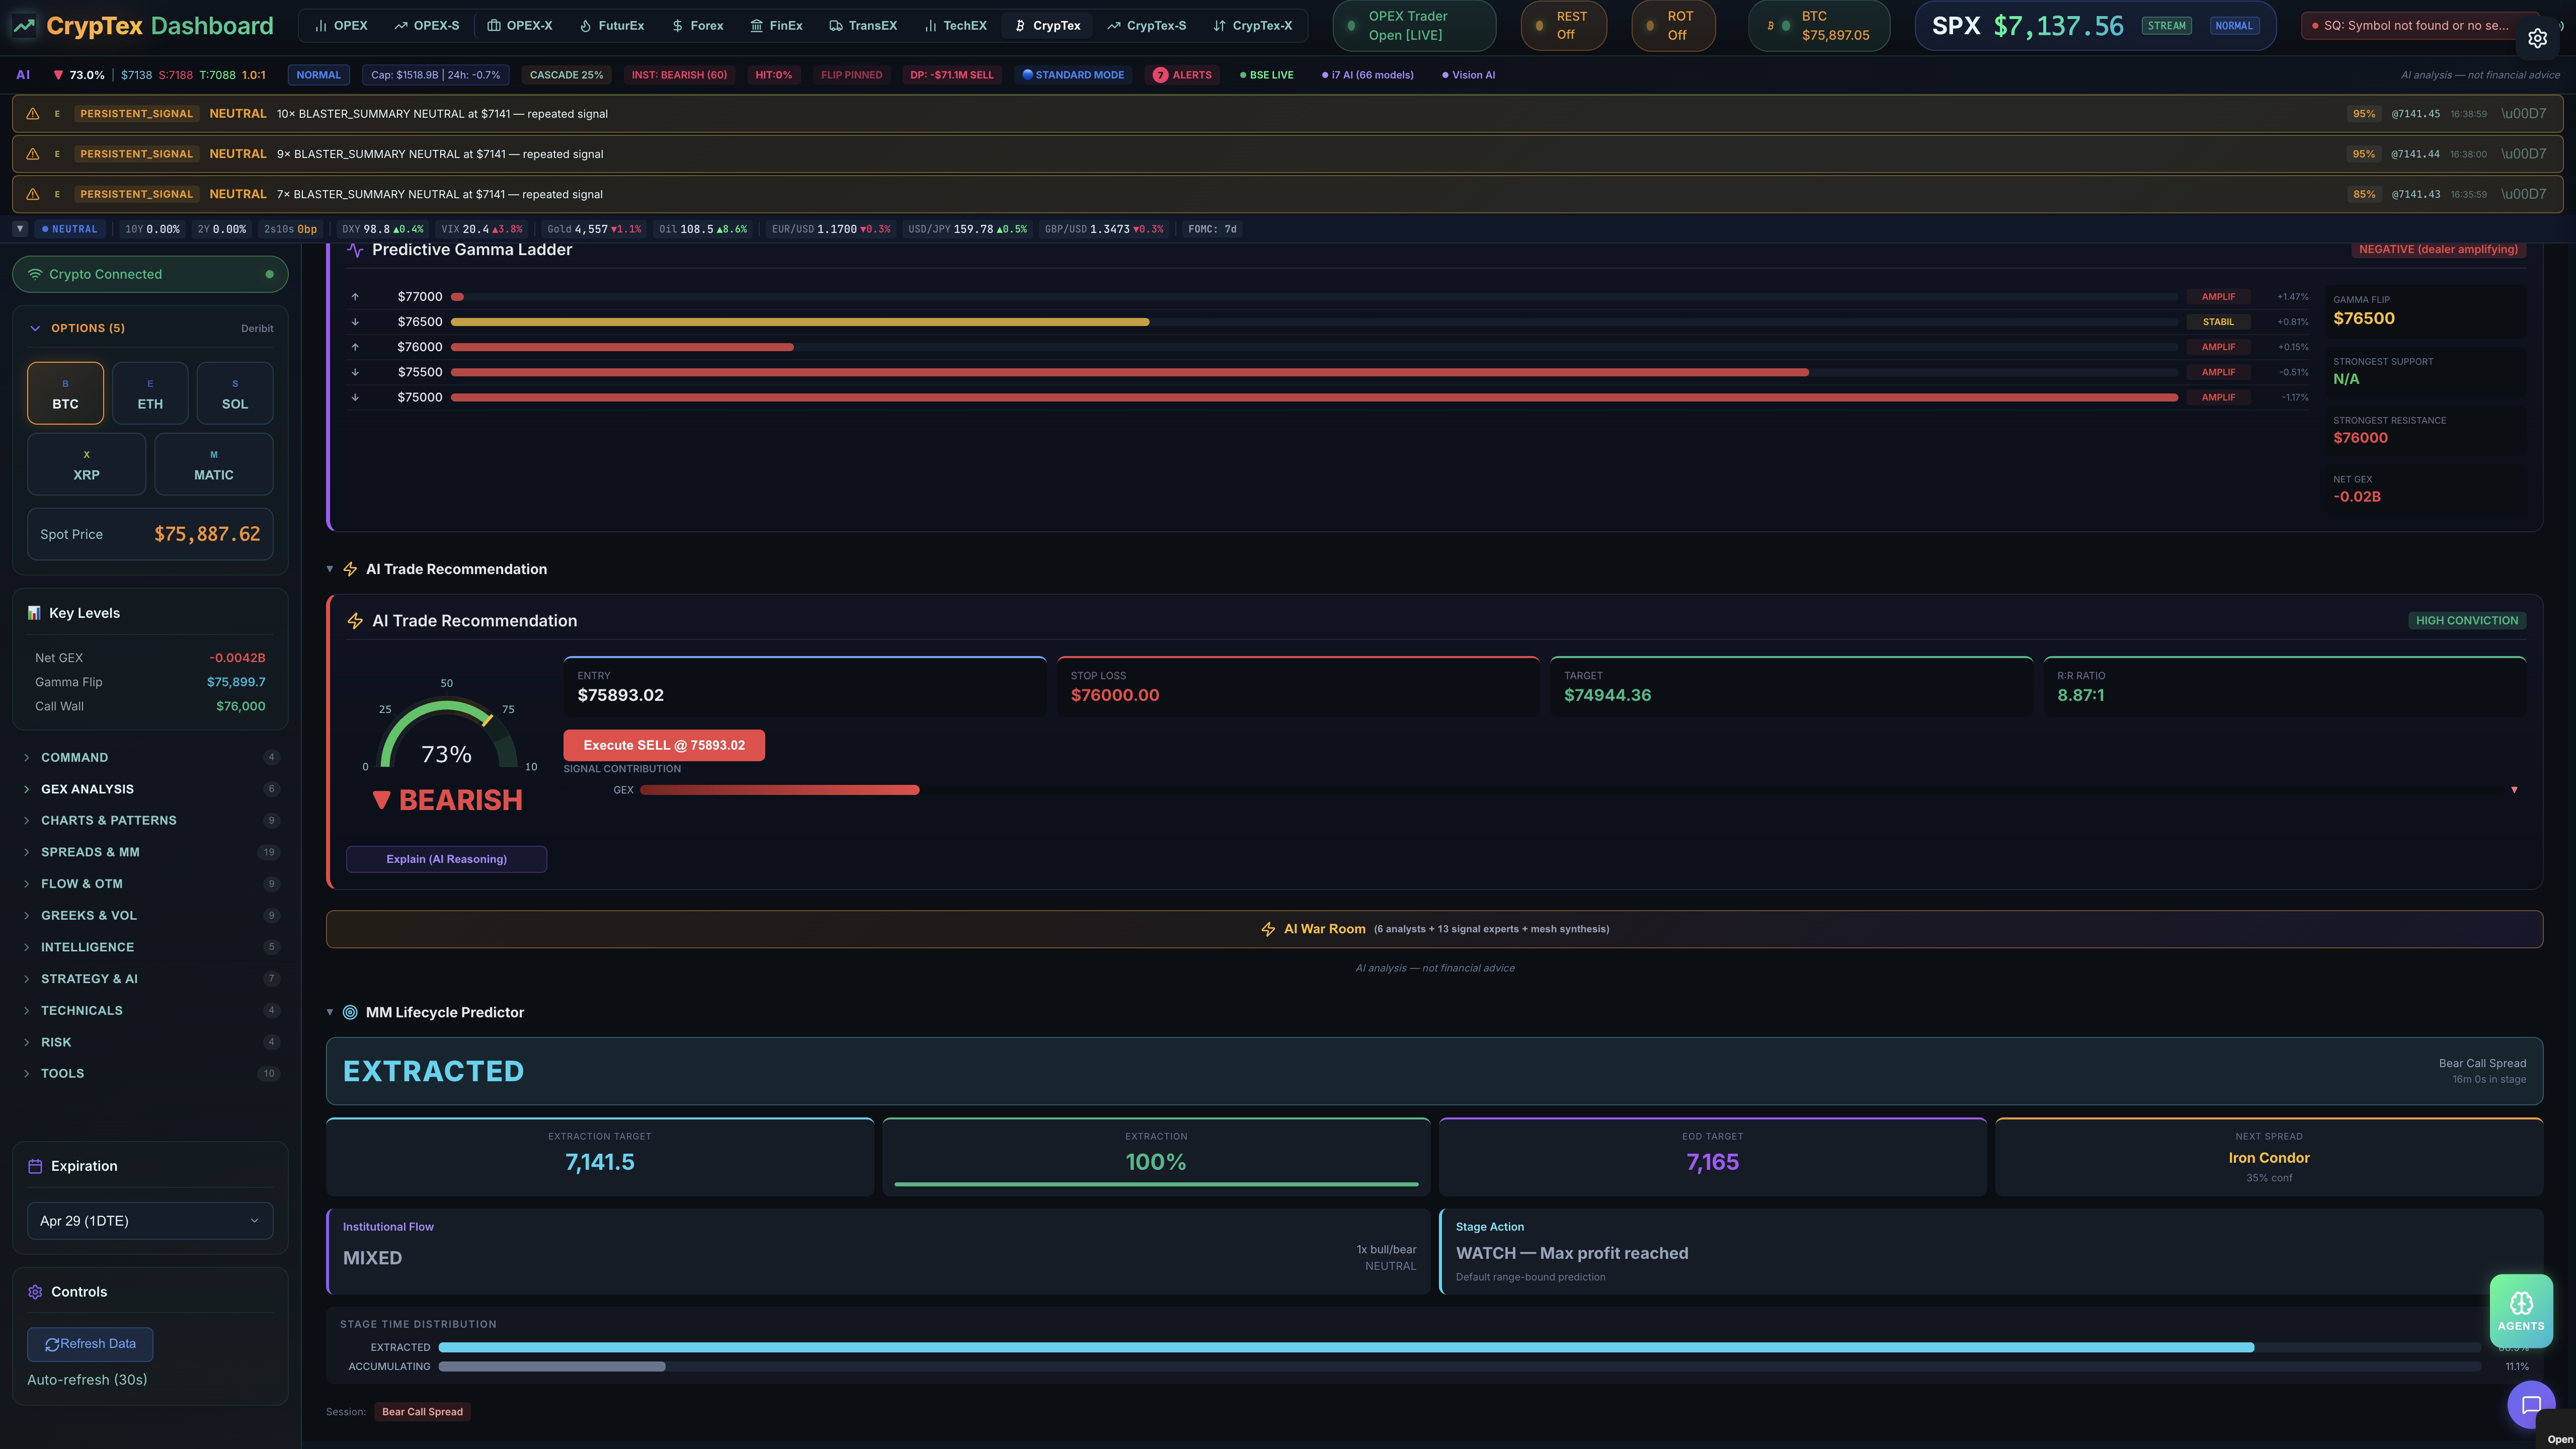Collapse the macro ticker bar arrow
Viewport: 2576px width, 1449px height.
pyautogui.click(x=19, y=229)
